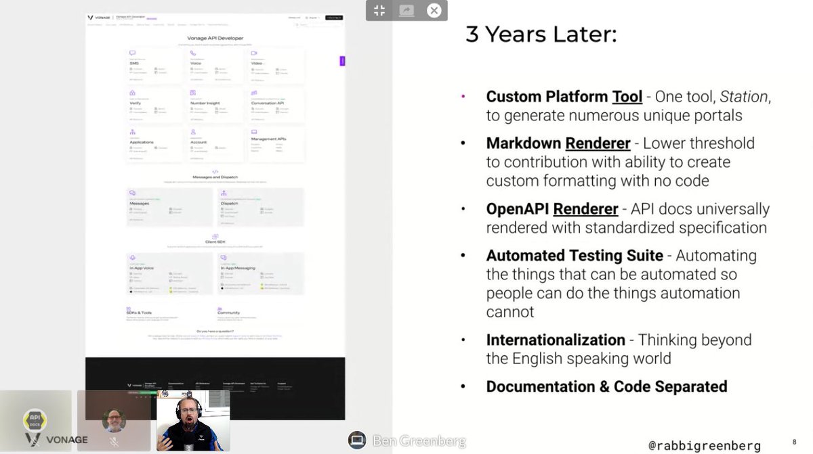Click the Vonage logo in page header
813x454 pixels.
pos(100,17)
